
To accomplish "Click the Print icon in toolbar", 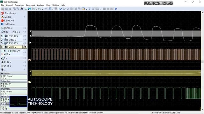I will [x=10, y=9].
